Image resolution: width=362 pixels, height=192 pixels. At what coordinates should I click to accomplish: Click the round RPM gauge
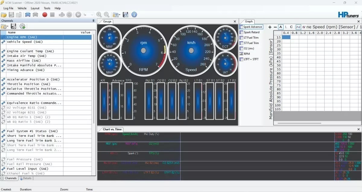144,50
